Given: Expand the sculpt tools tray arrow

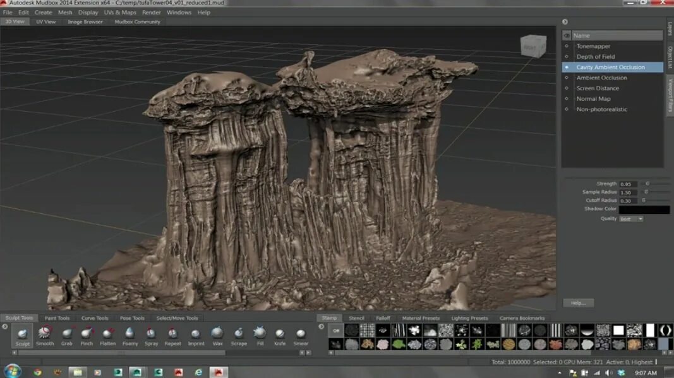Looking at the screenshot, I should coord(5,327).
